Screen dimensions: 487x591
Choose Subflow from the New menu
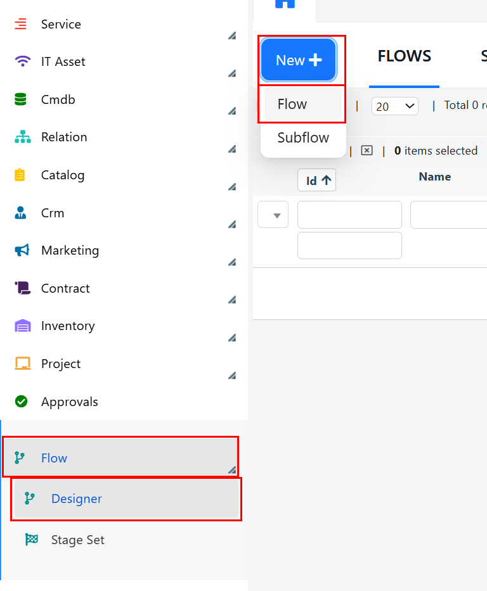pos(303,137)
